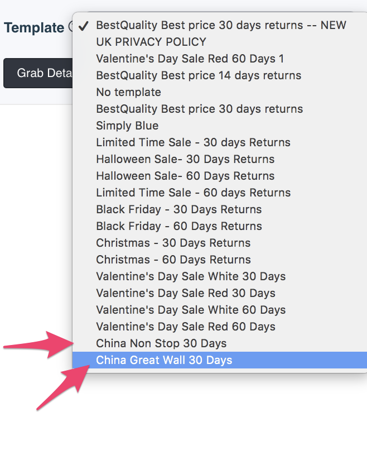Viewport: 367px width, 460px height.
Task: Select Black Friday - 60 Days Returns
Action: click(x=220, y=226)
